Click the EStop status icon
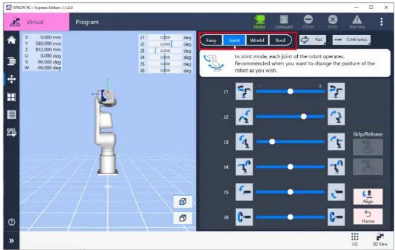395x250 pixels. tap(308, 22)
